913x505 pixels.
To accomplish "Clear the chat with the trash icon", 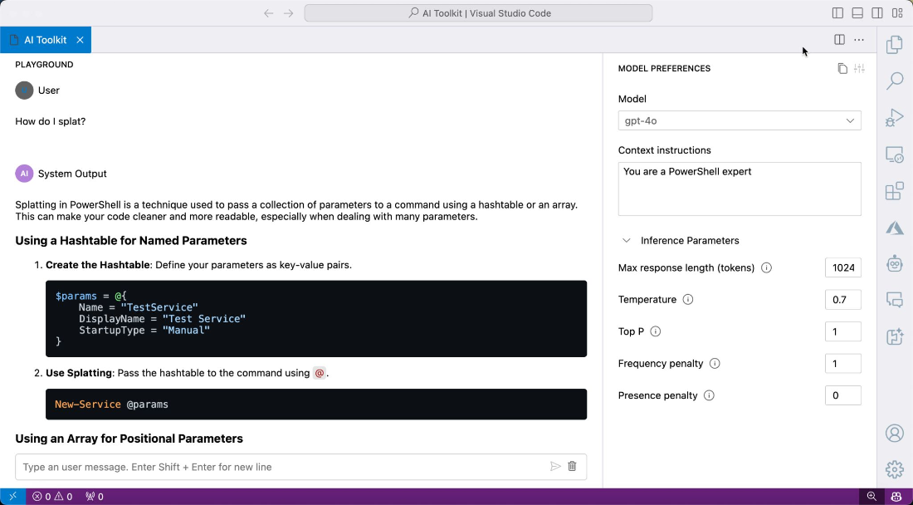I will pyautogui.click(x=573, y=467).
